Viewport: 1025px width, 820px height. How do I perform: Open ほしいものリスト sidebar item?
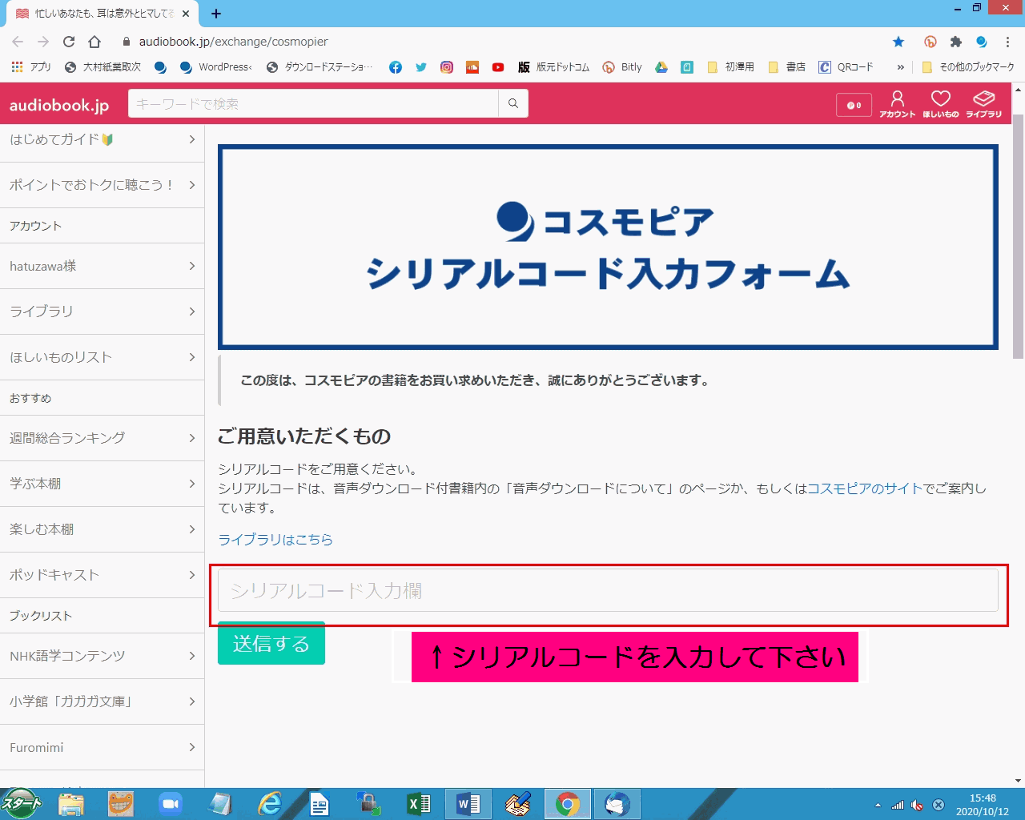click(102, 357)
